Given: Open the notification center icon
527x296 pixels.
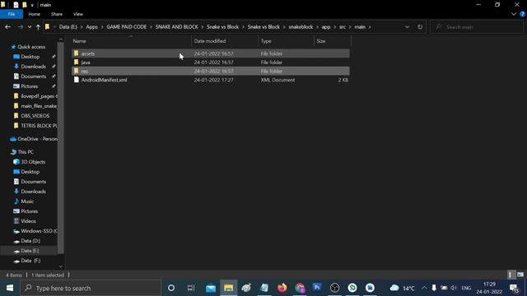Looking at the screenshot, I should click(x=514, y=288).
